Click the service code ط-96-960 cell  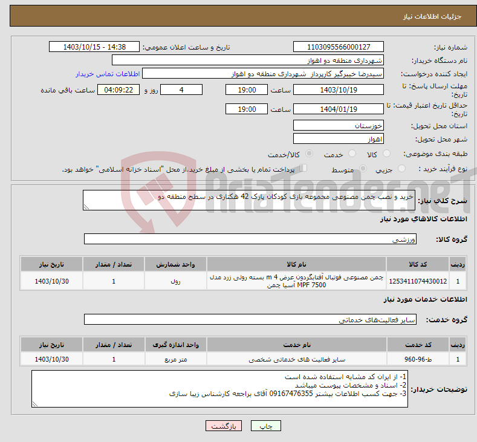(418, 359)
